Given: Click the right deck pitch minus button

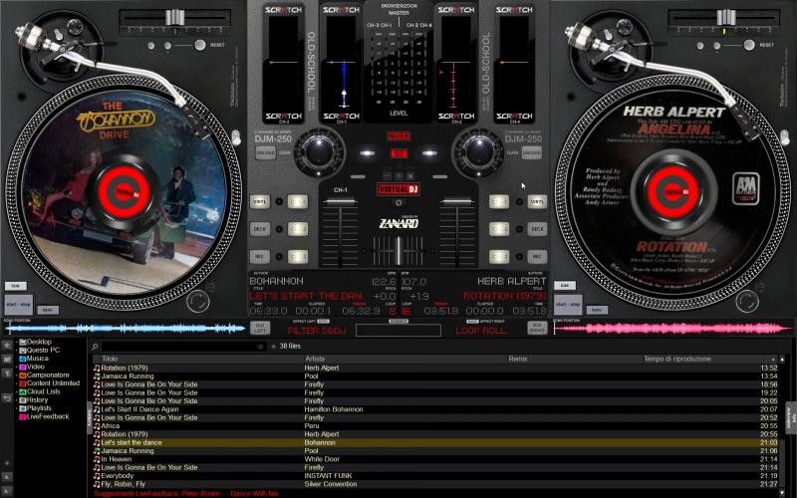Looking at the screenshot, I should pos(700,46).
